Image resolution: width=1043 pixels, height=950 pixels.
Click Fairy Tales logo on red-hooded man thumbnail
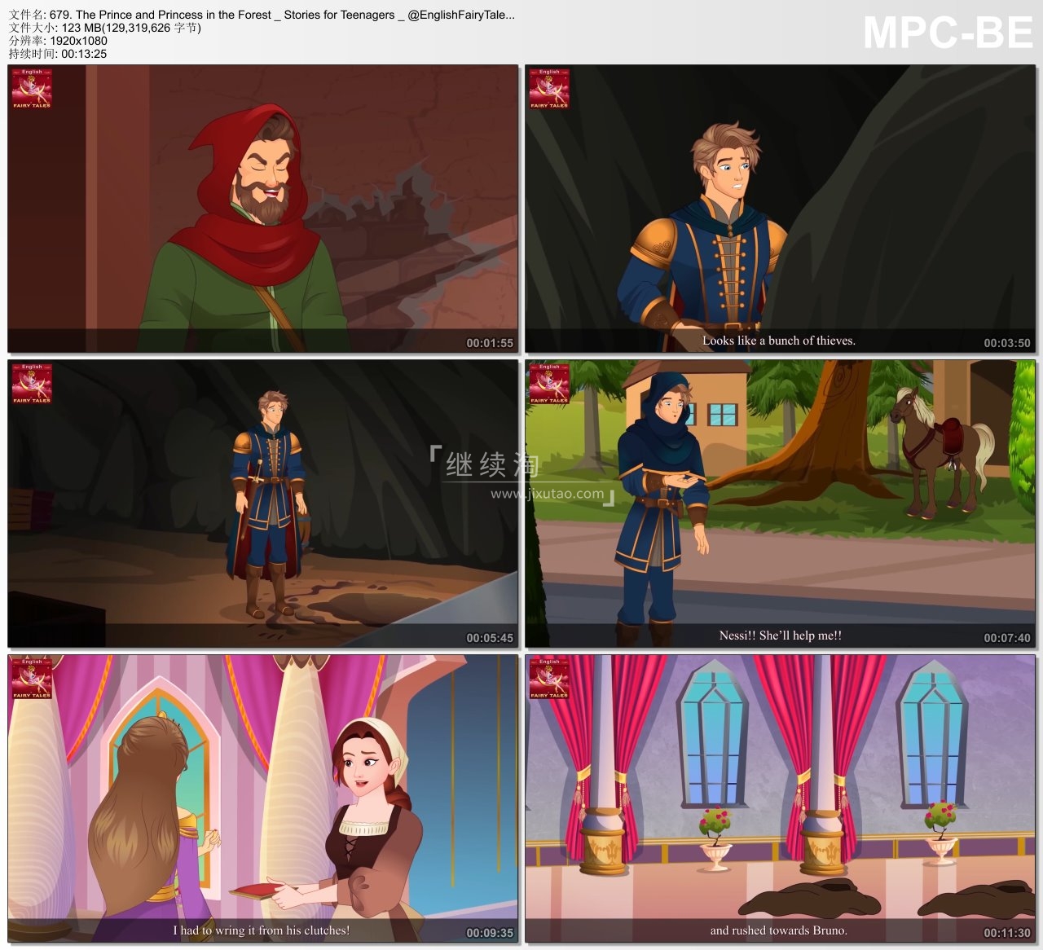pos(32,89)
